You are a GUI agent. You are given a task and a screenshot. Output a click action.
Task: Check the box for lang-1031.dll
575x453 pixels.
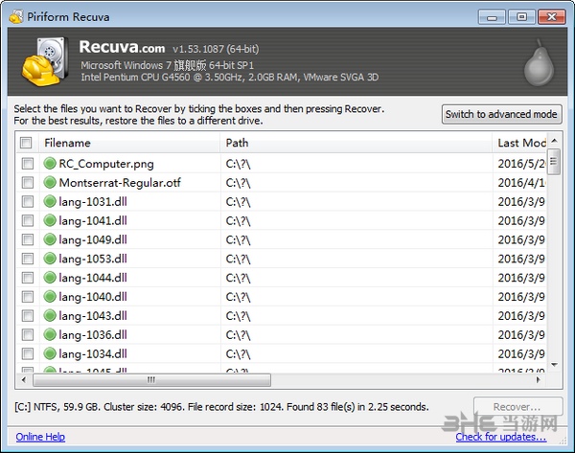point(28,201)
